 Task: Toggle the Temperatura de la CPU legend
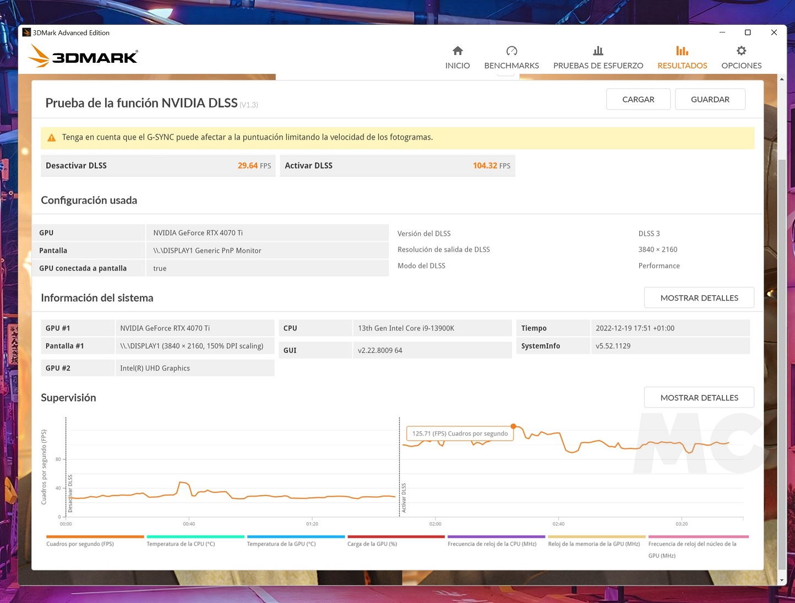coord(181,544)
